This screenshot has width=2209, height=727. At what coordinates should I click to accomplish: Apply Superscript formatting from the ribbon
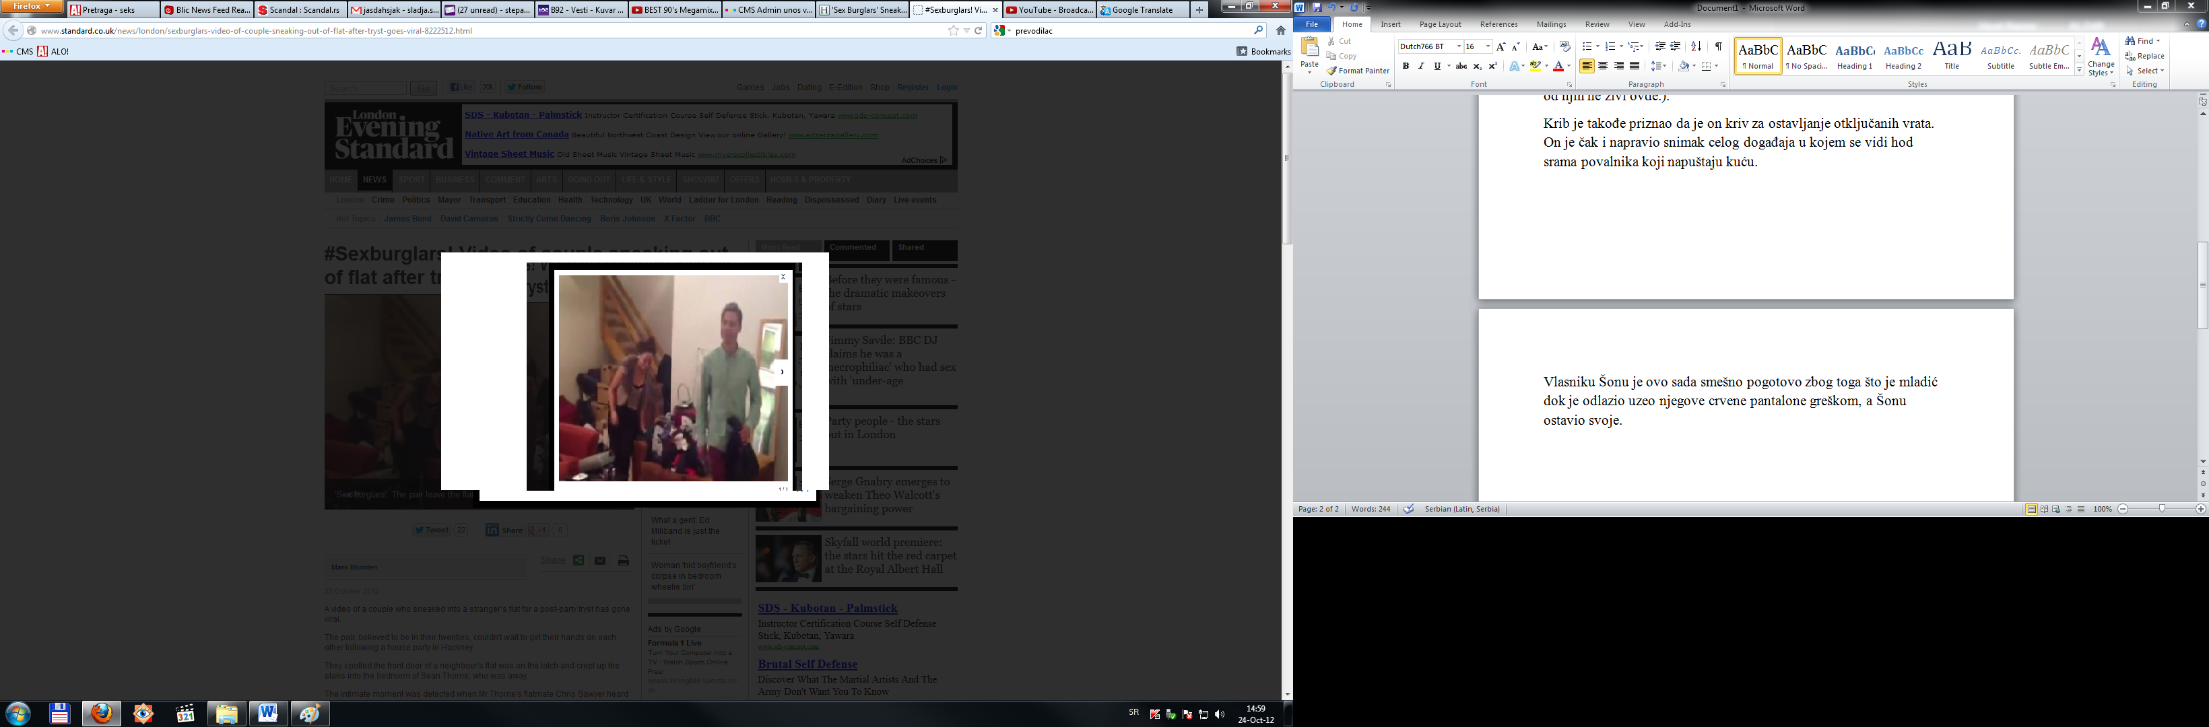(1493, 66)
